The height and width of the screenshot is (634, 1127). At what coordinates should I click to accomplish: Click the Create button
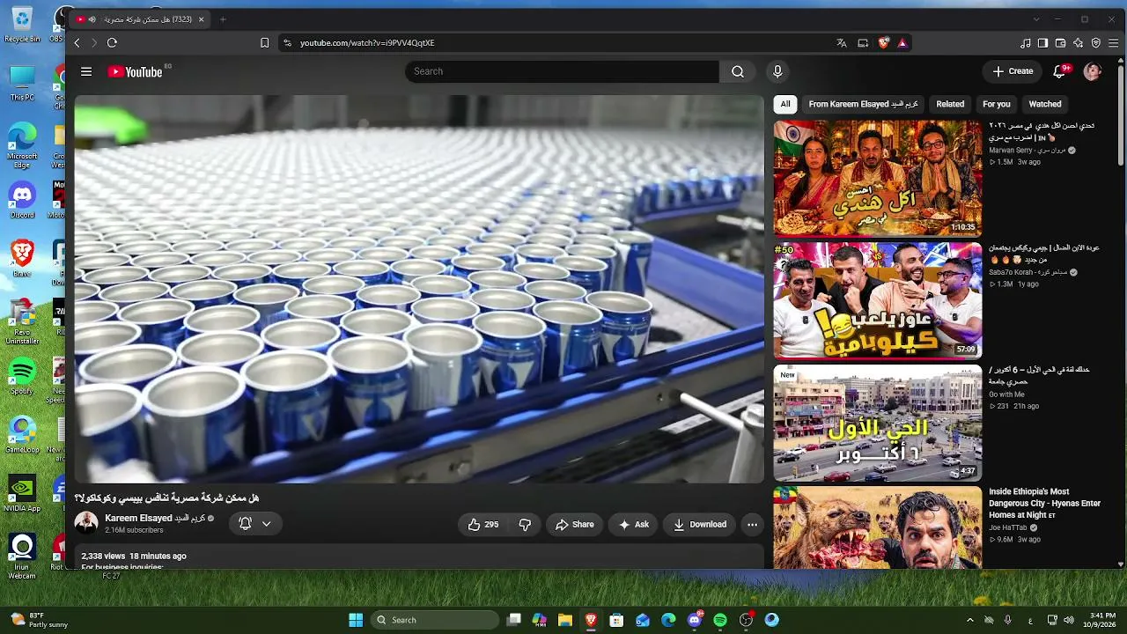1013,71
